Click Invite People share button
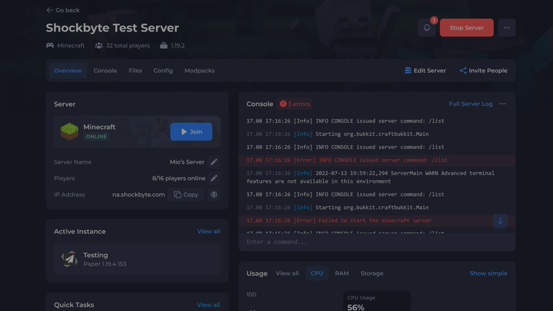553x311 pixels. pos(483,71)
